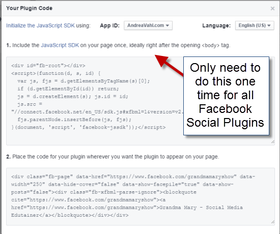Grab the SDK code box resize handle
Image resolution: width=280 pixels, height=234 pixels.
point(273,142)
